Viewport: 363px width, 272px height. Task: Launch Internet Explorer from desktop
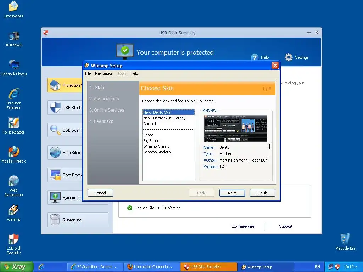point(13,99)
